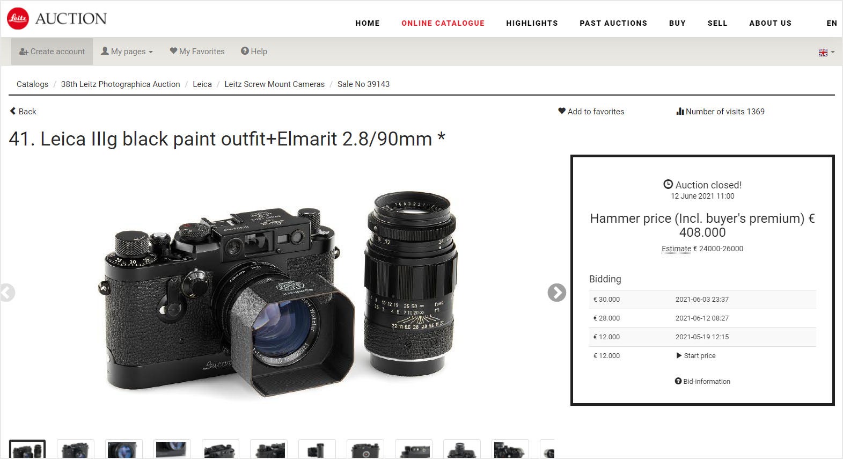The height and width of the screenshot is (459, 843).
Task: Open HIGHLIGHTS menu item
Action: coord(532,23)
